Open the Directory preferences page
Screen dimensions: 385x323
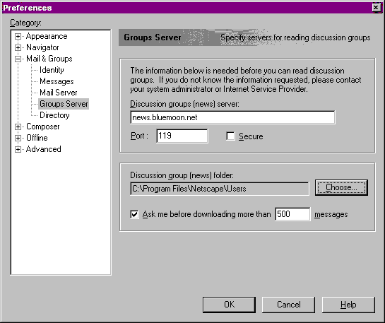(x=54, y=115)
